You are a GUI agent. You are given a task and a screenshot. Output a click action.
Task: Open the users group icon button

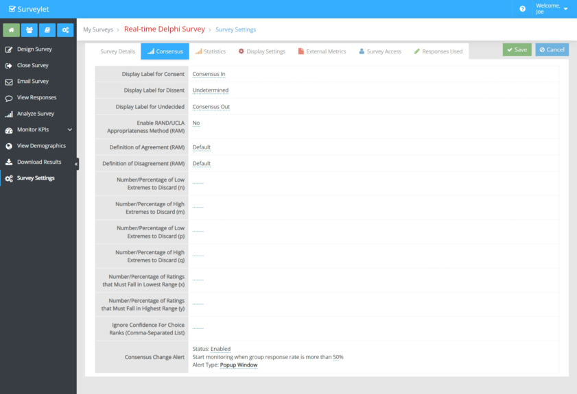click(x=30, y=30)
